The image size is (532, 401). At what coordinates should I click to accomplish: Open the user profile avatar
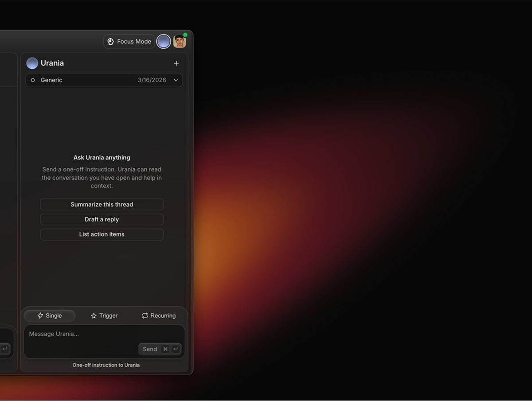click(179, 42)
